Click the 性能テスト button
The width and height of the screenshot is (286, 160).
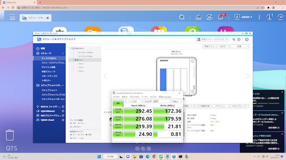pyautogui.click(x=209, y=47)
